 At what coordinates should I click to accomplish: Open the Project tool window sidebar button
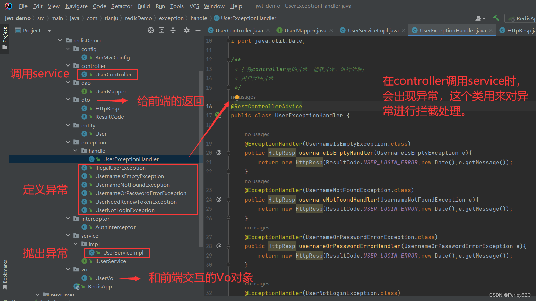(x=5, y=38)
